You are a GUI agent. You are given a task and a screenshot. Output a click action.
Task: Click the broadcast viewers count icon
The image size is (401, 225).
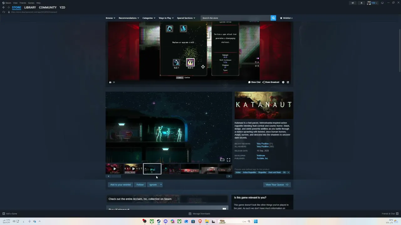tap(110, 82)
